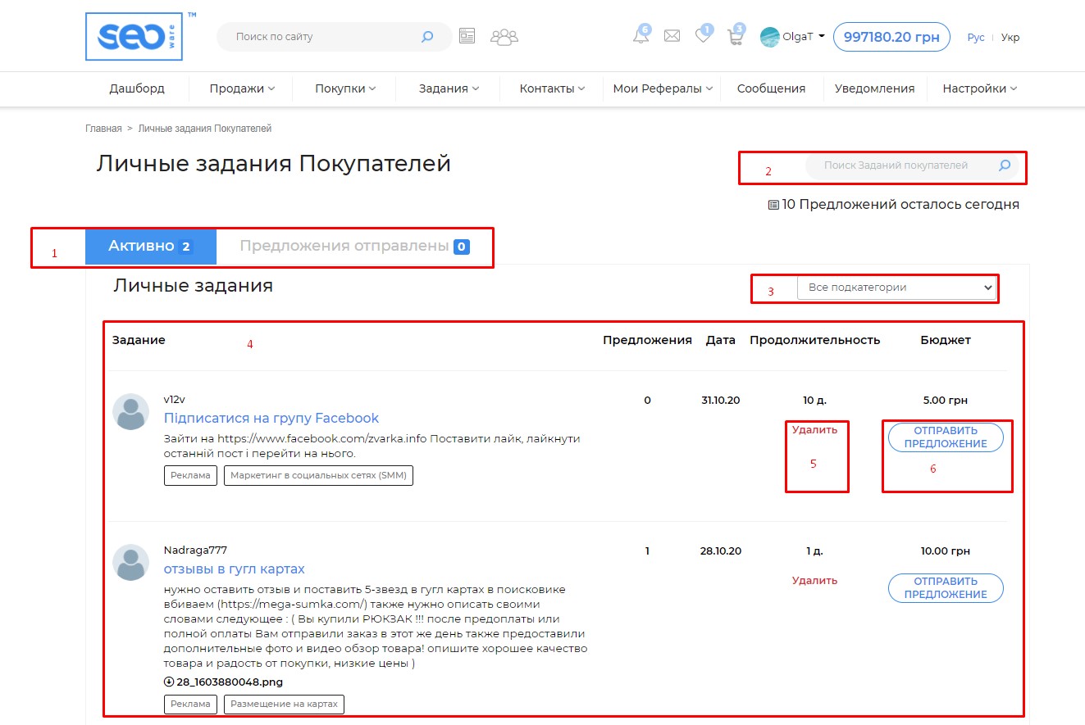Open the news feed icon
1085x725 pixels.
[467, 36]
